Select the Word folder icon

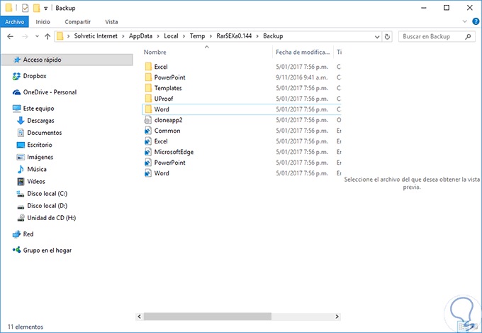[148, 109]
